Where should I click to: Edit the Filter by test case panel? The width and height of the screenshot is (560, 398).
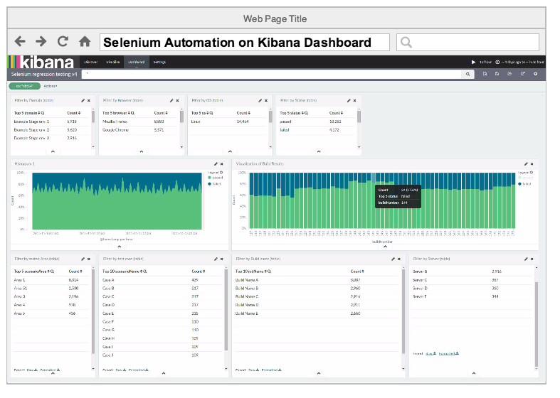pyautogui.click(x=216, y=259)
